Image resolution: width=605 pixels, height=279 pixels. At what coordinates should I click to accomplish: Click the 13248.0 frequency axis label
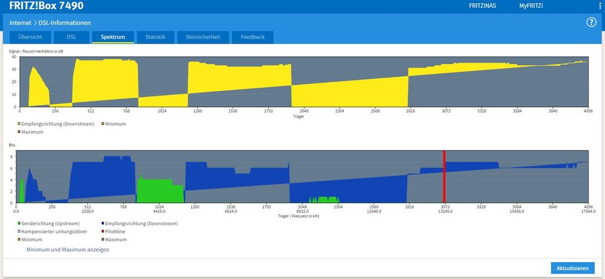tap(445, 211)
